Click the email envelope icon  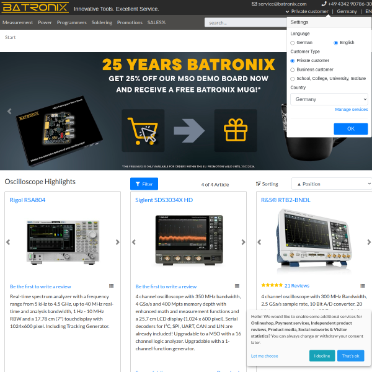pos(254,4)
